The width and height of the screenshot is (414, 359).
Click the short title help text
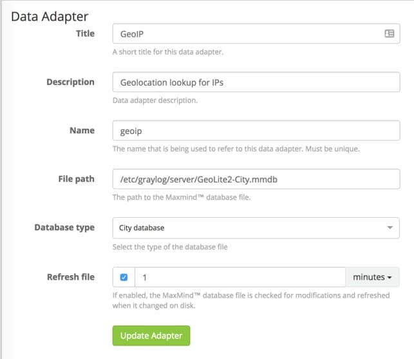coord(167,52)
